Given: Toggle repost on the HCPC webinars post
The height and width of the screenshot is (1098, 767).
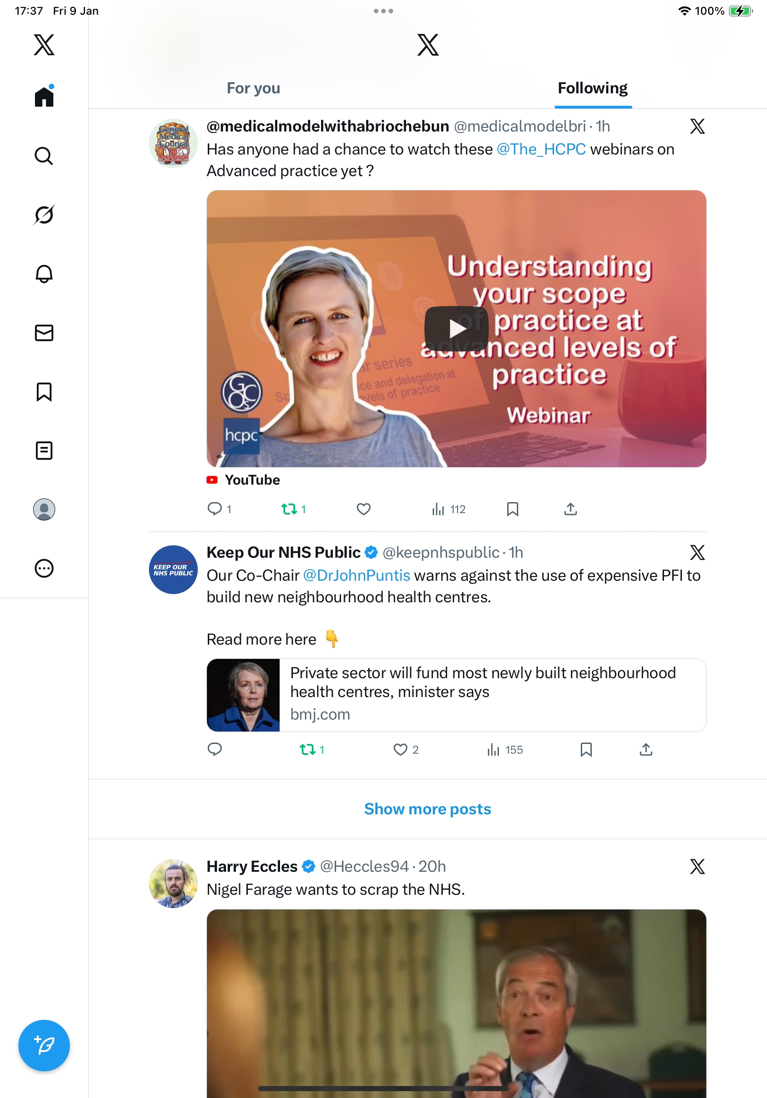Looking at the screenshot, I should 290,509.
